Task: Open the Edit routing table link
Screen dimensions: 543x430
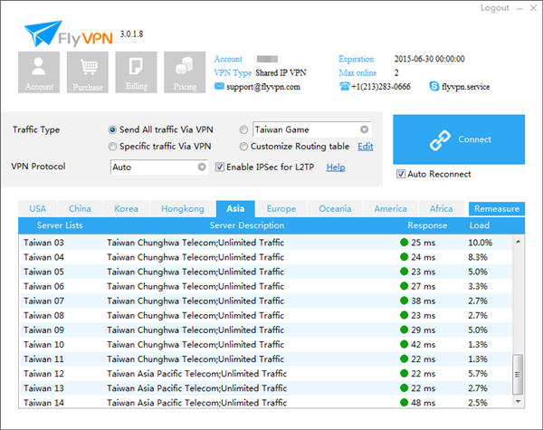Action: click(x=366, y=147)
